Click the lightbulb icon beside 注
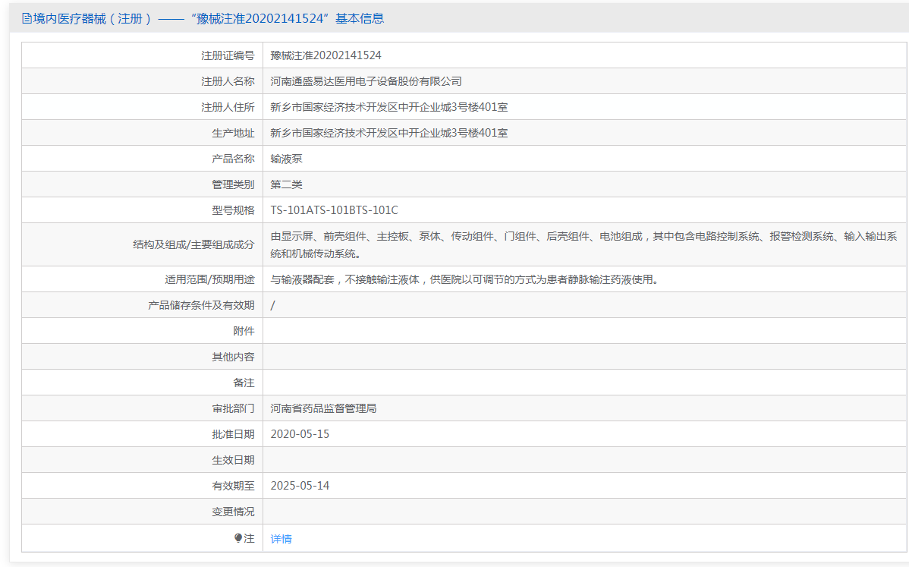909x567 pixels. pyautogui.click(x=238, y=538)
